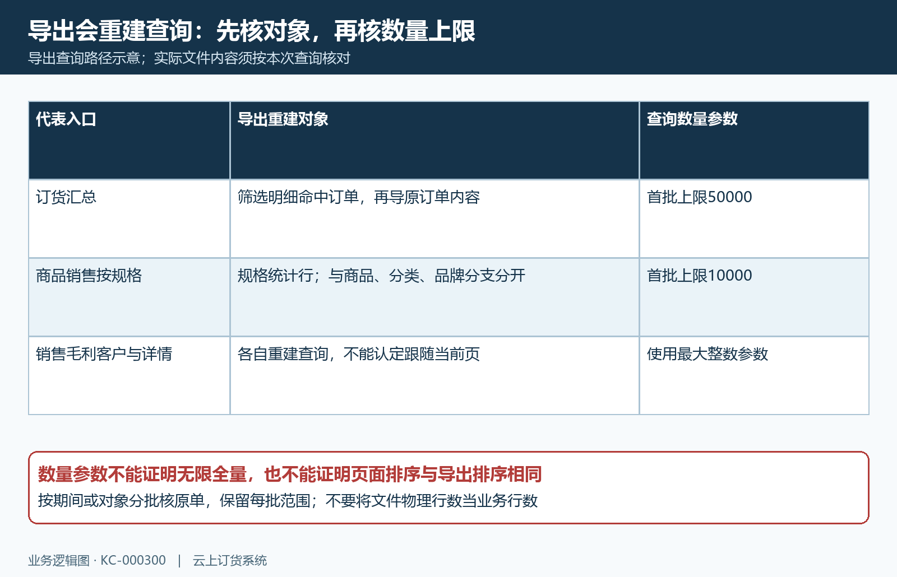The image size is (897, 577).
Task: Click the footer text 云上订货系统
Action: [230, 560]
